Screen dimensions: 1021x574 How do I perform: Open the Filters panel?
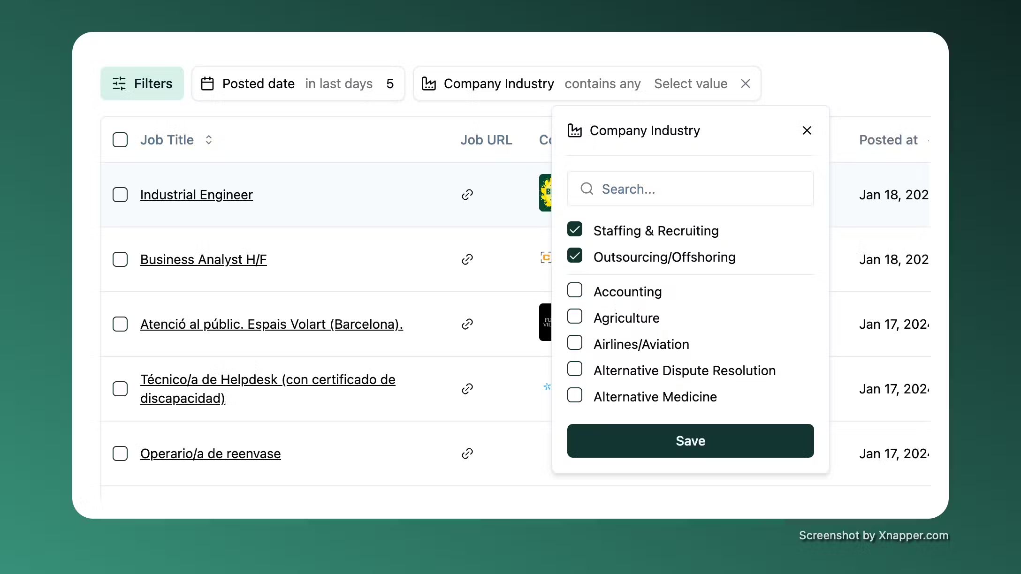coord(142,83)
